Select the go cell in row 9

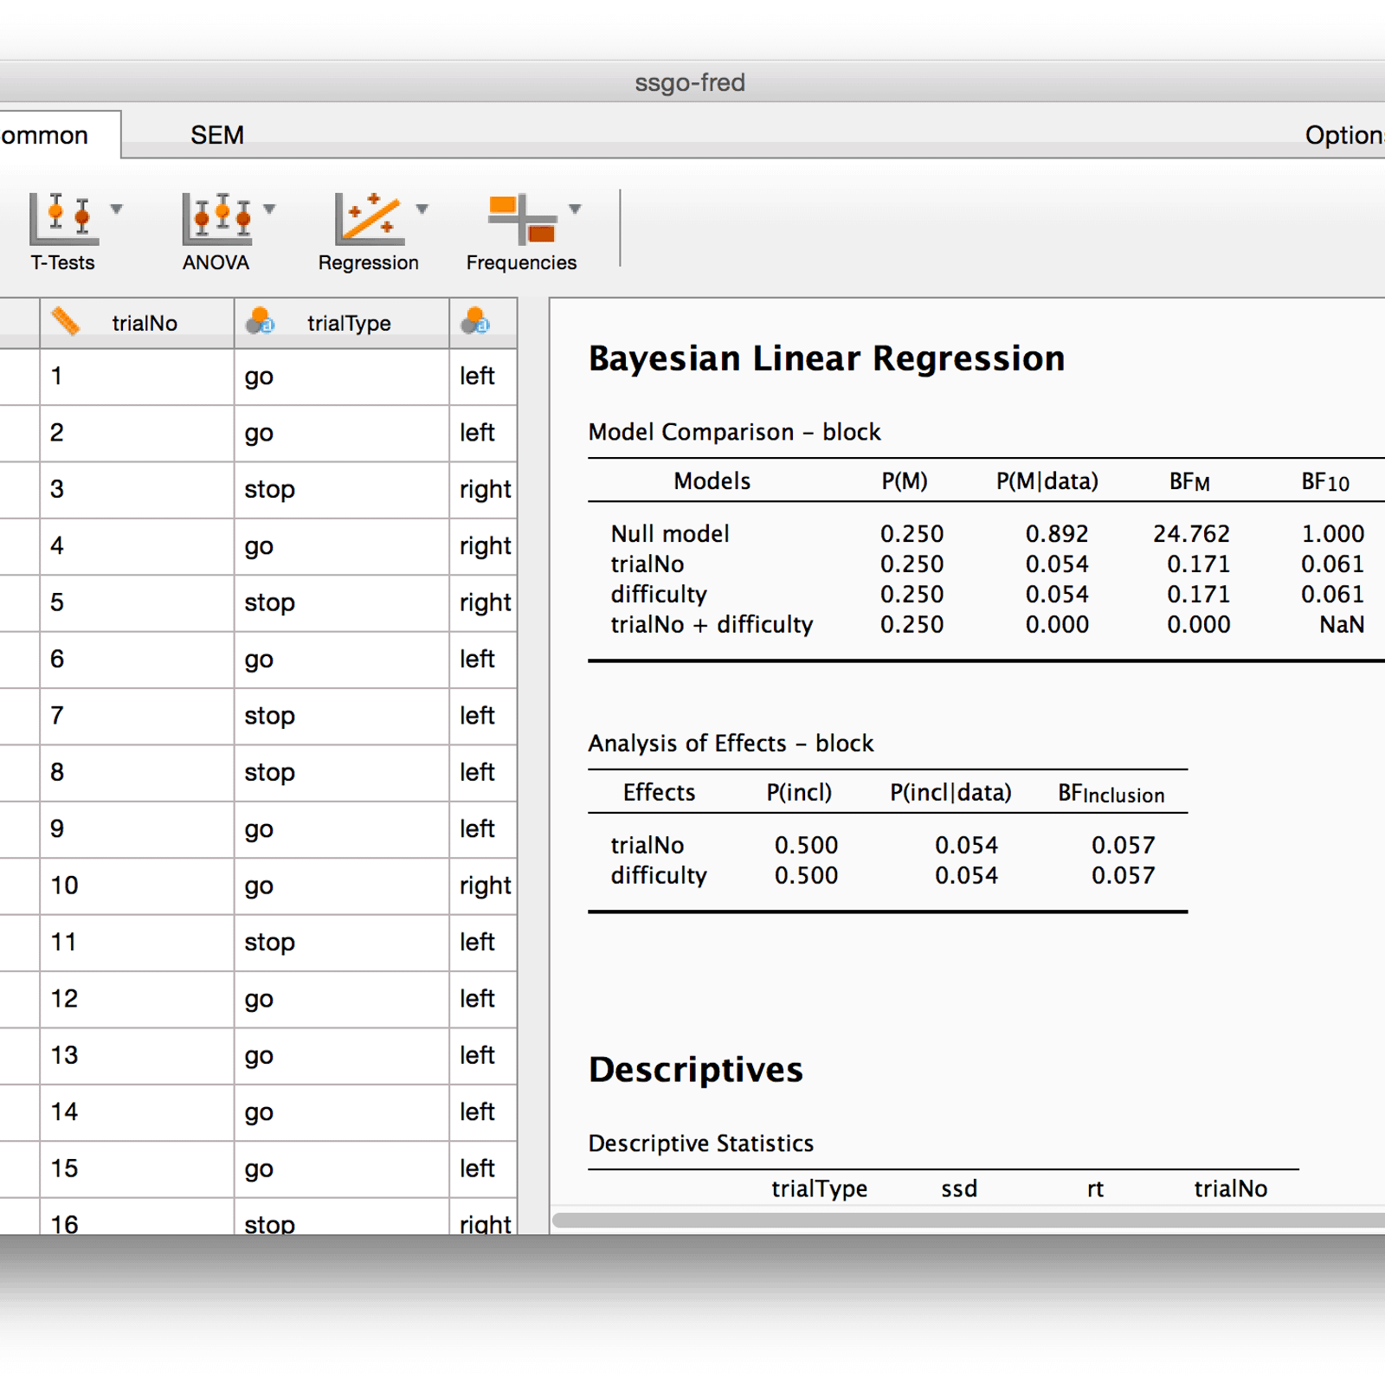click(341, 829)
